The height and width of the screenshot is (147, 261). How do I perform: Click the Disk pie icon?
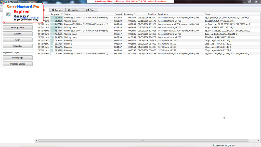point(88,10)
